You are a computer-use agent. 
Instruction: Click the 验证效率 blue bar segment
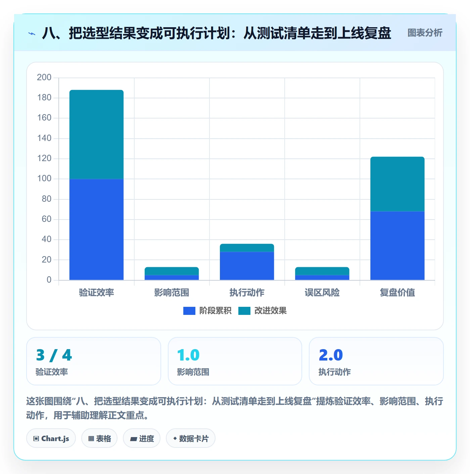point(96,229)
